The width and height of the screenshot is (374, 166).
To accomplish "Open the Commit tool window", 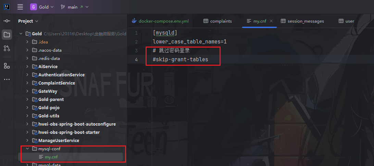I will [7, 21].
